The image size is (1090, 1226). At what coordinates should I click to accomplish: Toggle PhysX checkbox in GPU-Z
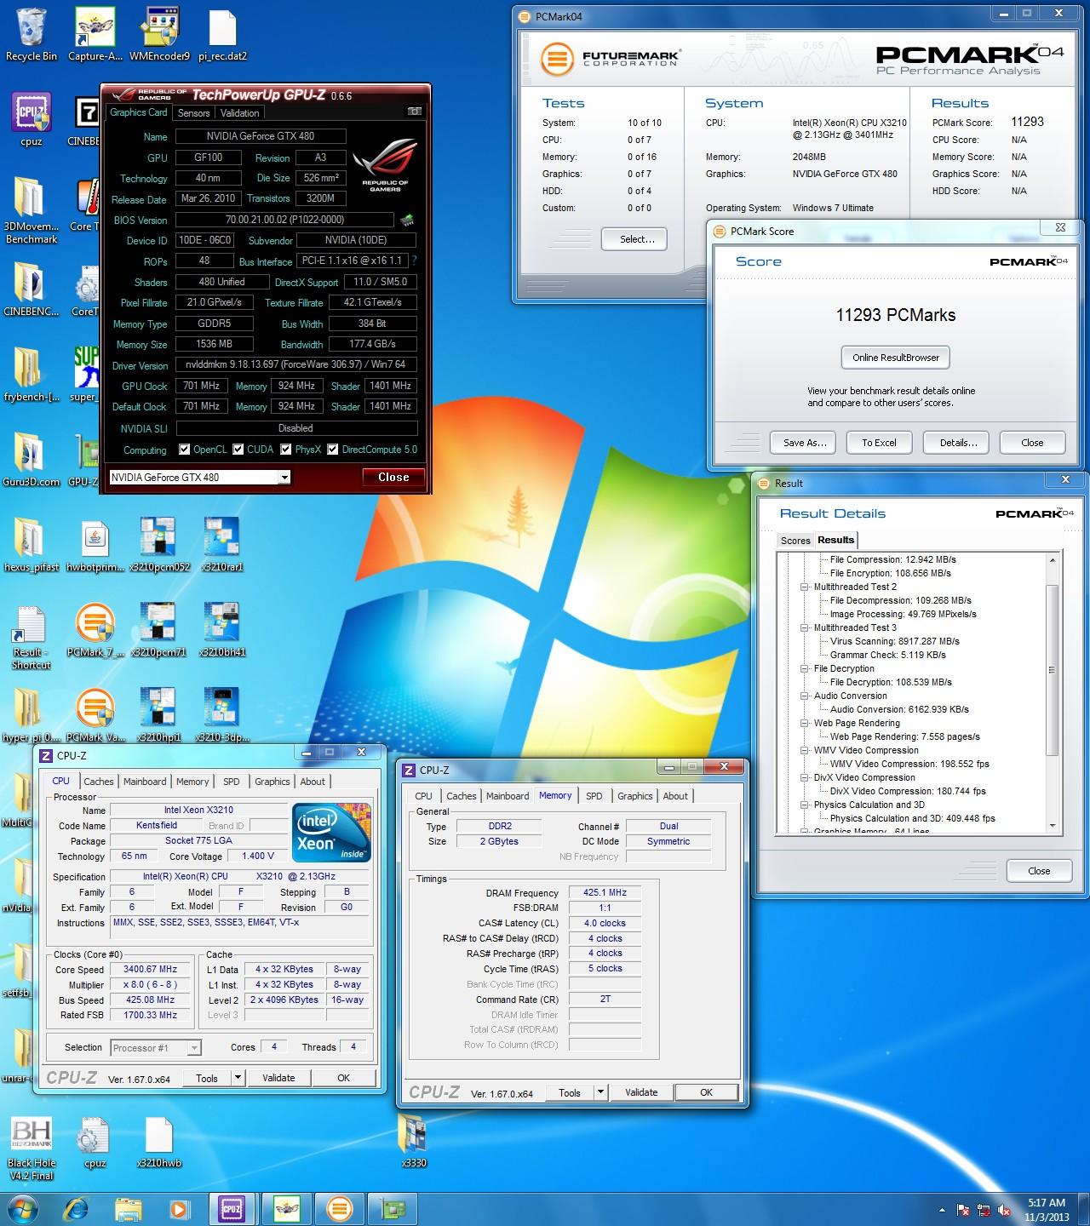coord(286,450)
